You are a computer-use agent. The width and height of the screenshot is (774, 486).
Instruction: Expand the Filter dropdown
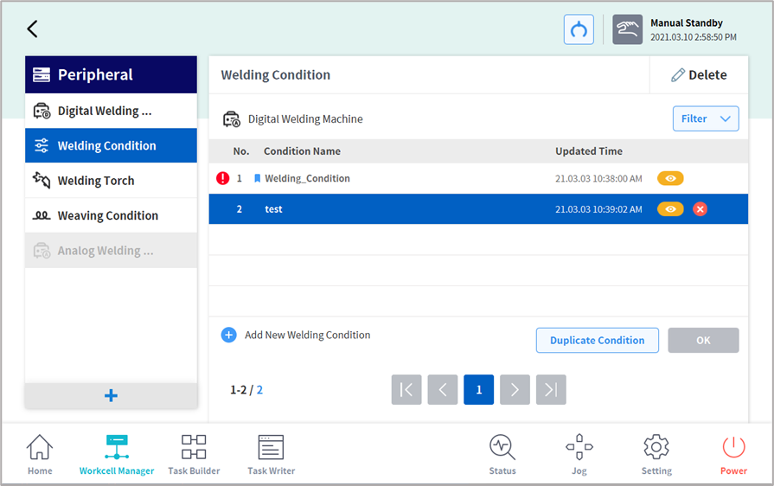(705, 119)
